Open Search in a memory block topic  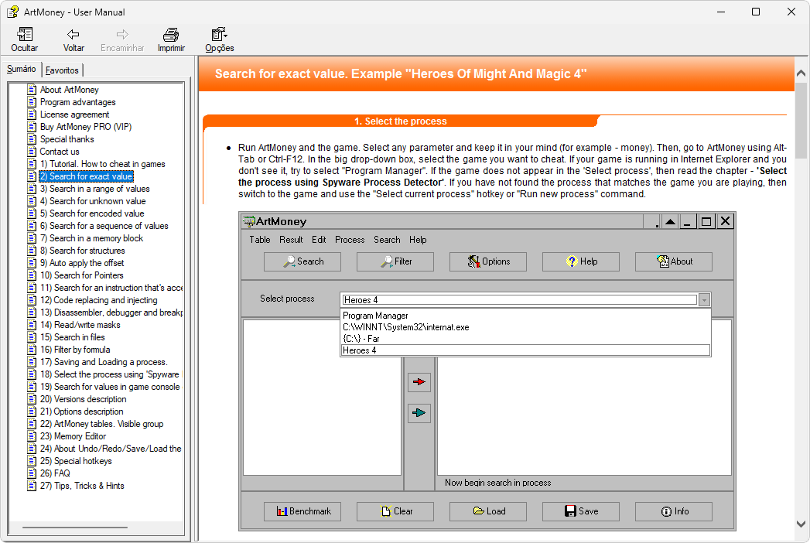92,238
